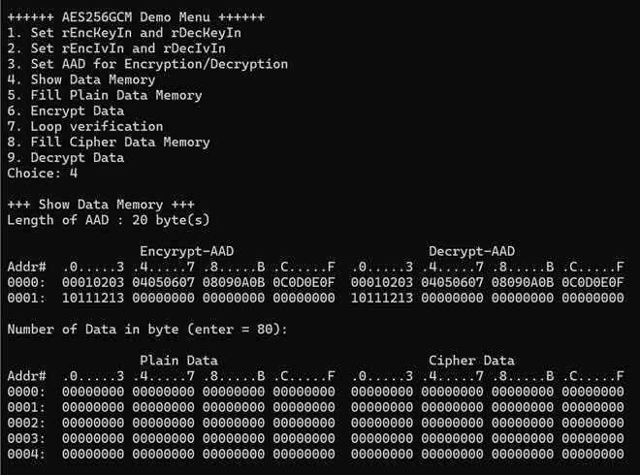Click the Choice prompt input showing 4
This screenshot has width=640, height=475.
pyautogui.click(x=74, y=173)
